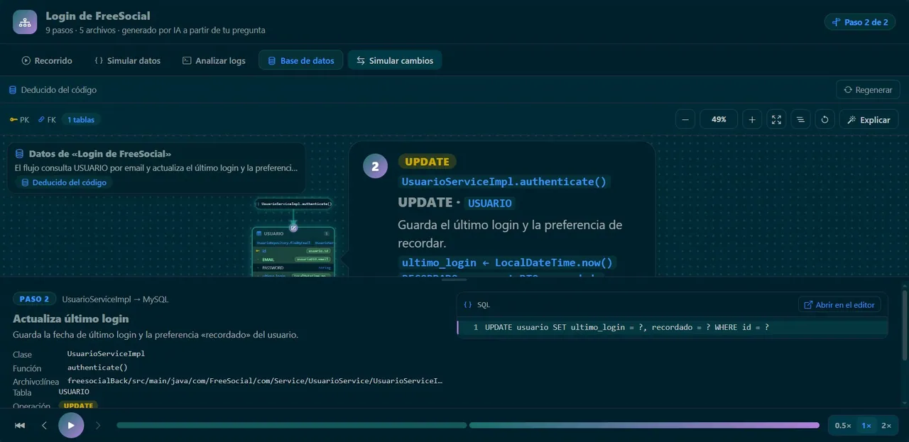Open the Simular datos tab

click(x=127, y=60)
